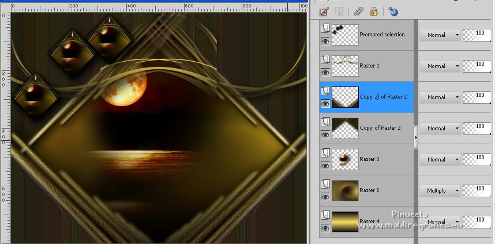Click the layer type icon for Copy 2) of Raster 2
495x244 pixels.
tap(325, 91)
